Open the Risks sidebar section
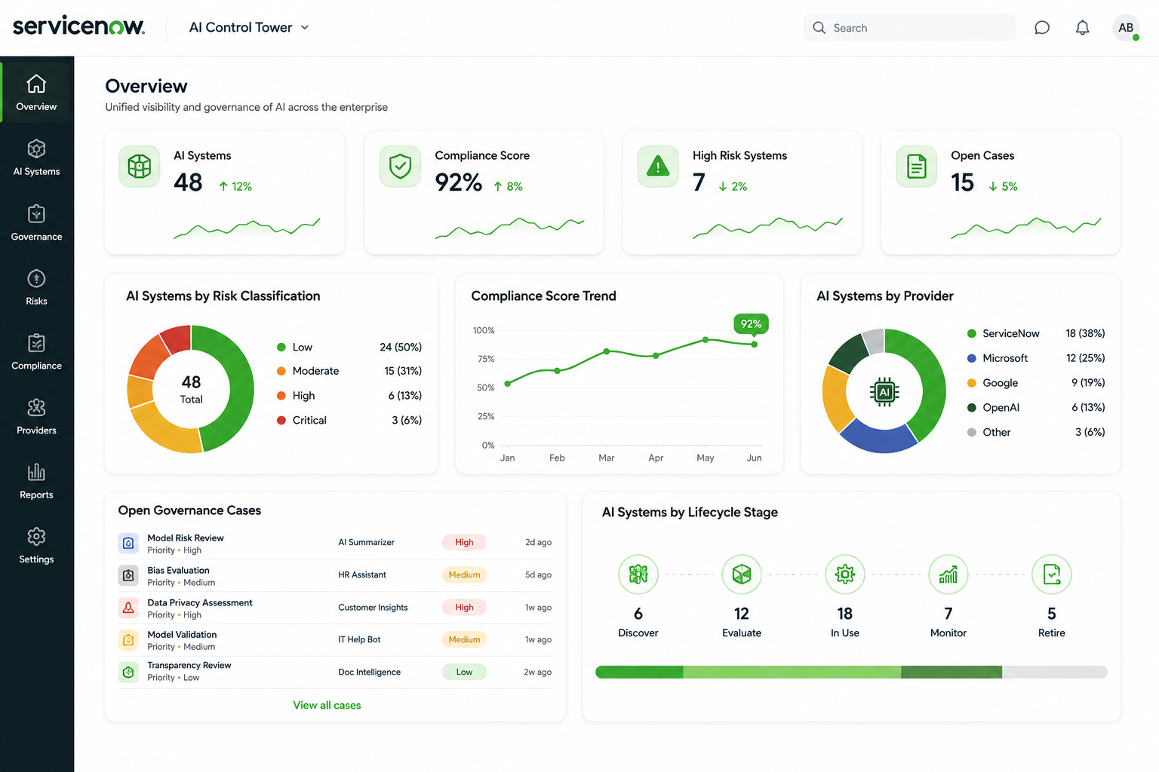 click(x=36, y=288)
